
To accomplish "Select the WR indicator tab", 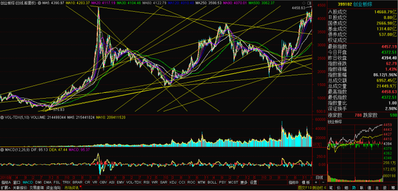I will pyautogui.click(x=154, y=183).
